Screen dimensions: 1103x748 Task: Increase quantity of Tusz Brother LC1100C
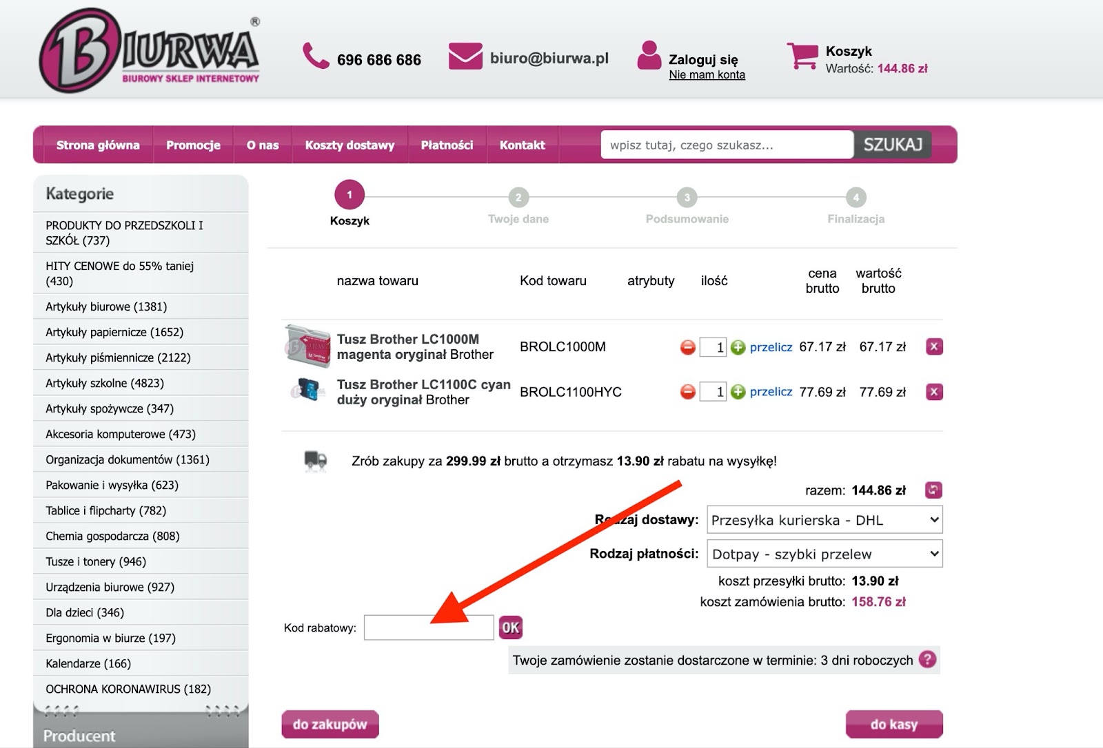pos(738,392)
